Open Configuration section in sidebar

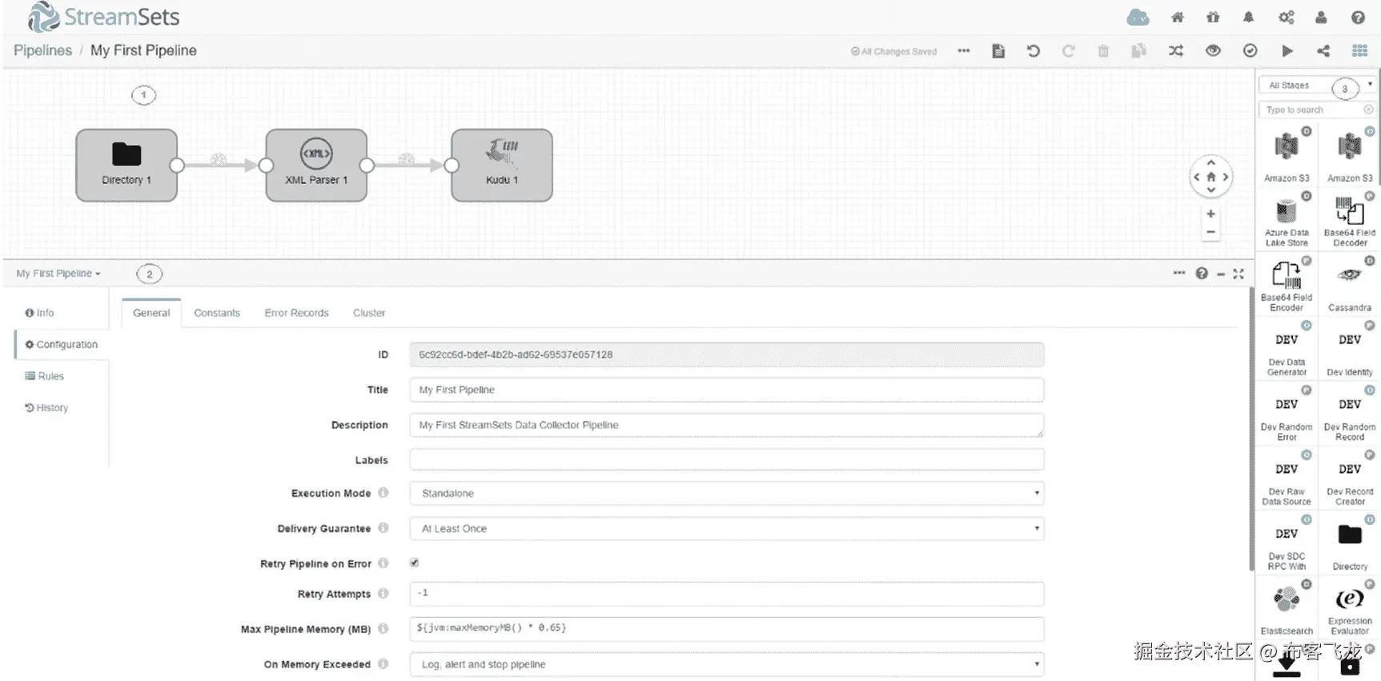[x=62, y=344]
